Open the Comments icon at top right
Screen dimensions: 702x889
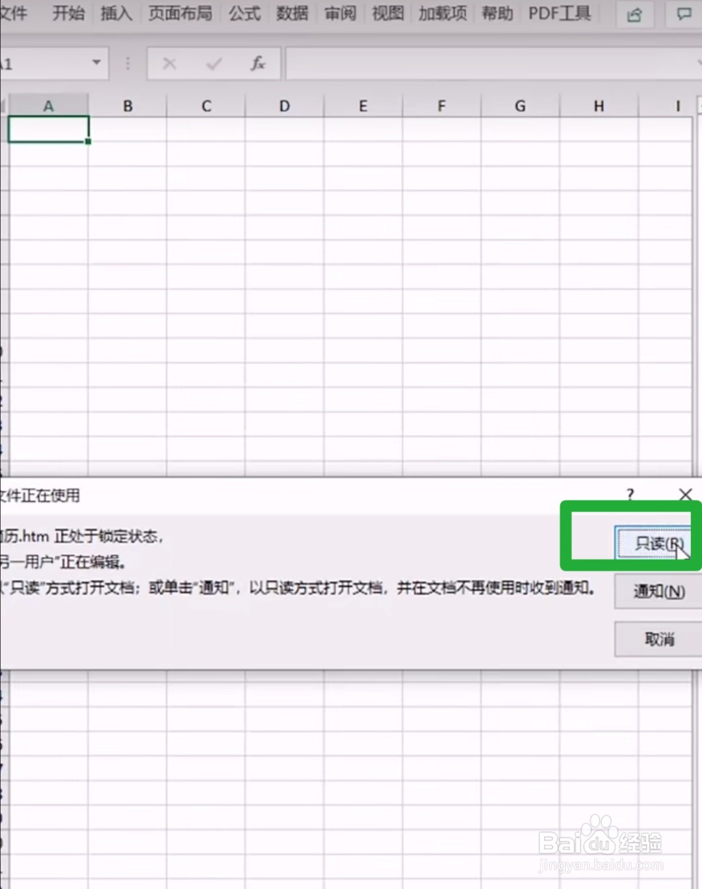pos(683,14)
